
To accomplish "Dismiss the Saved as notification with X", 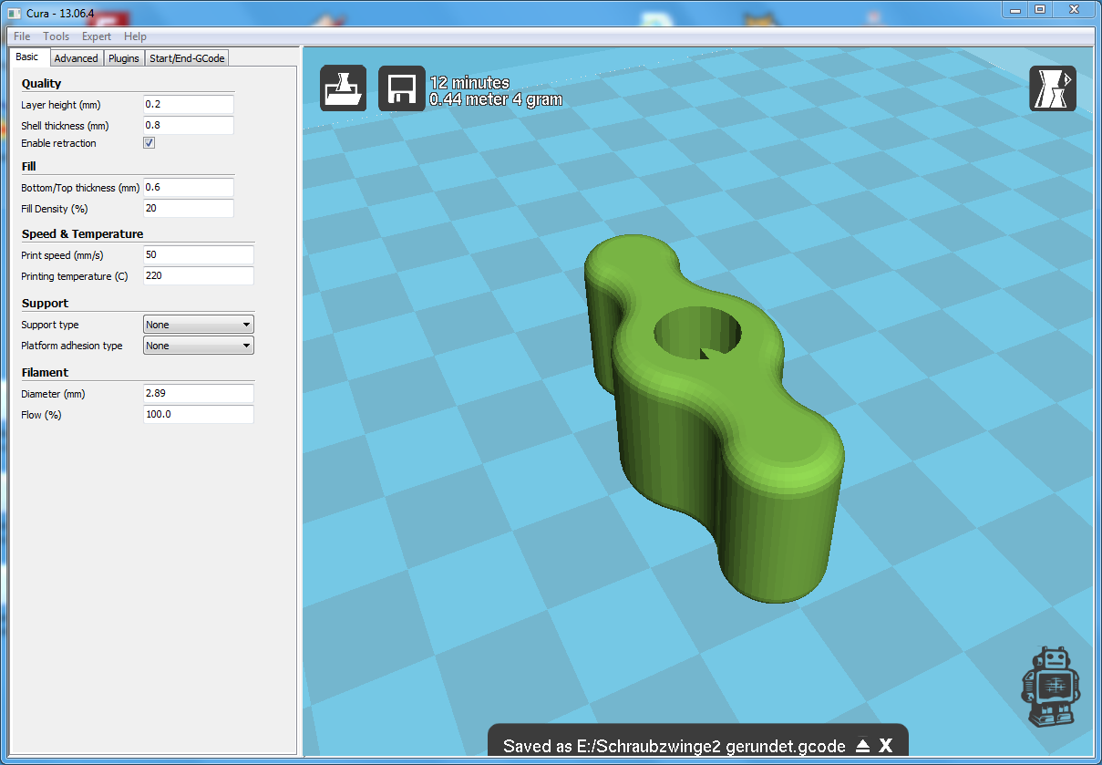I will pos(886,746).
